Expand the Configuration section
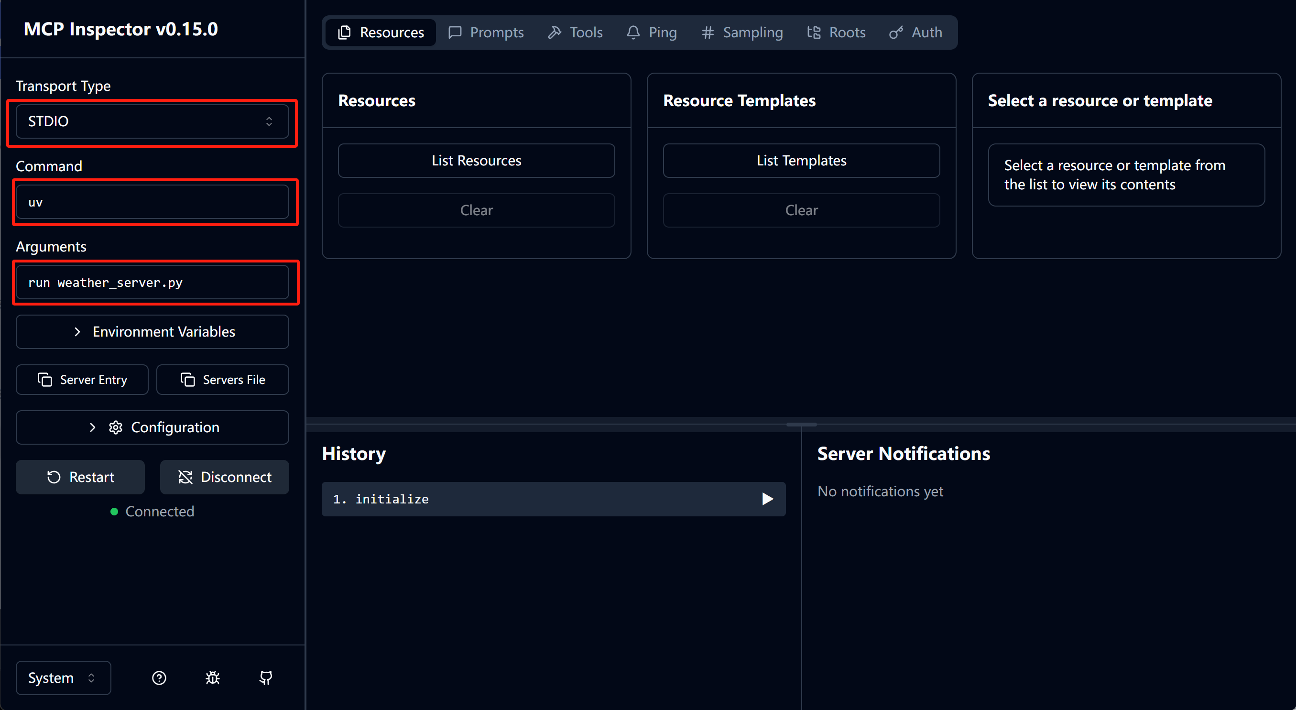 pyautogui.click(x=152, y=427)
